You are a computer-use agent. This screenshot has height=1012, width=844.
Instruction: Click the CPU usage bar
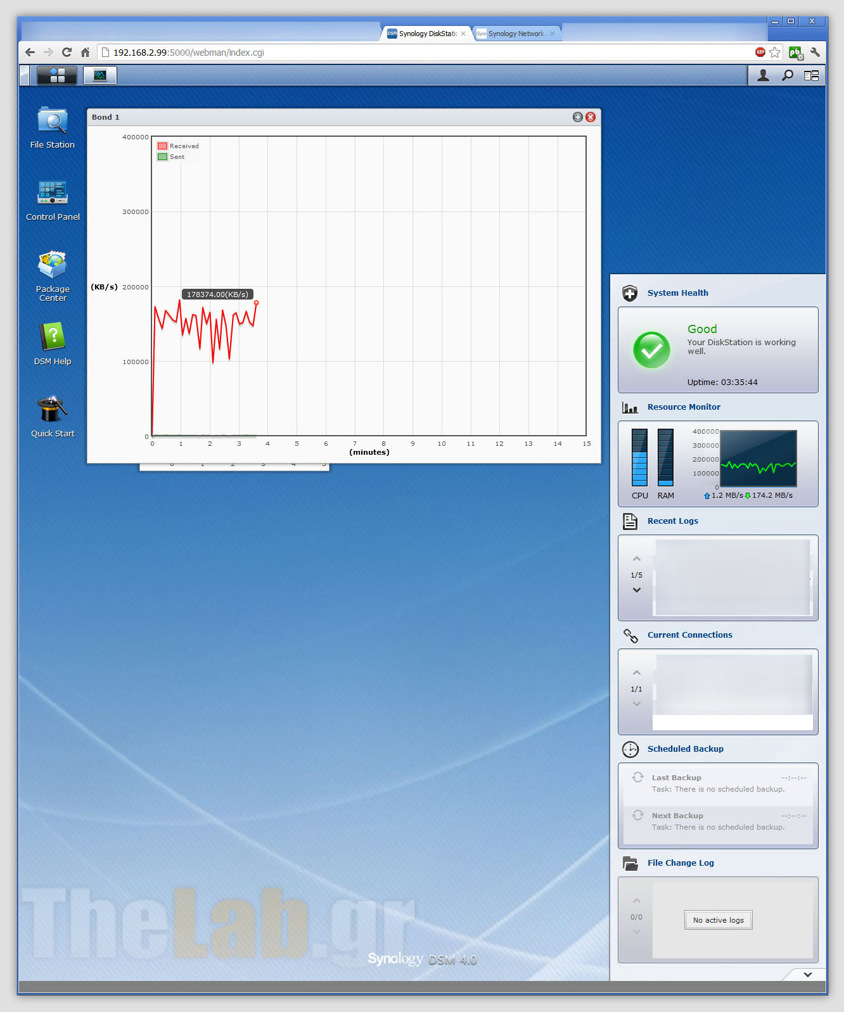(639, 457)
